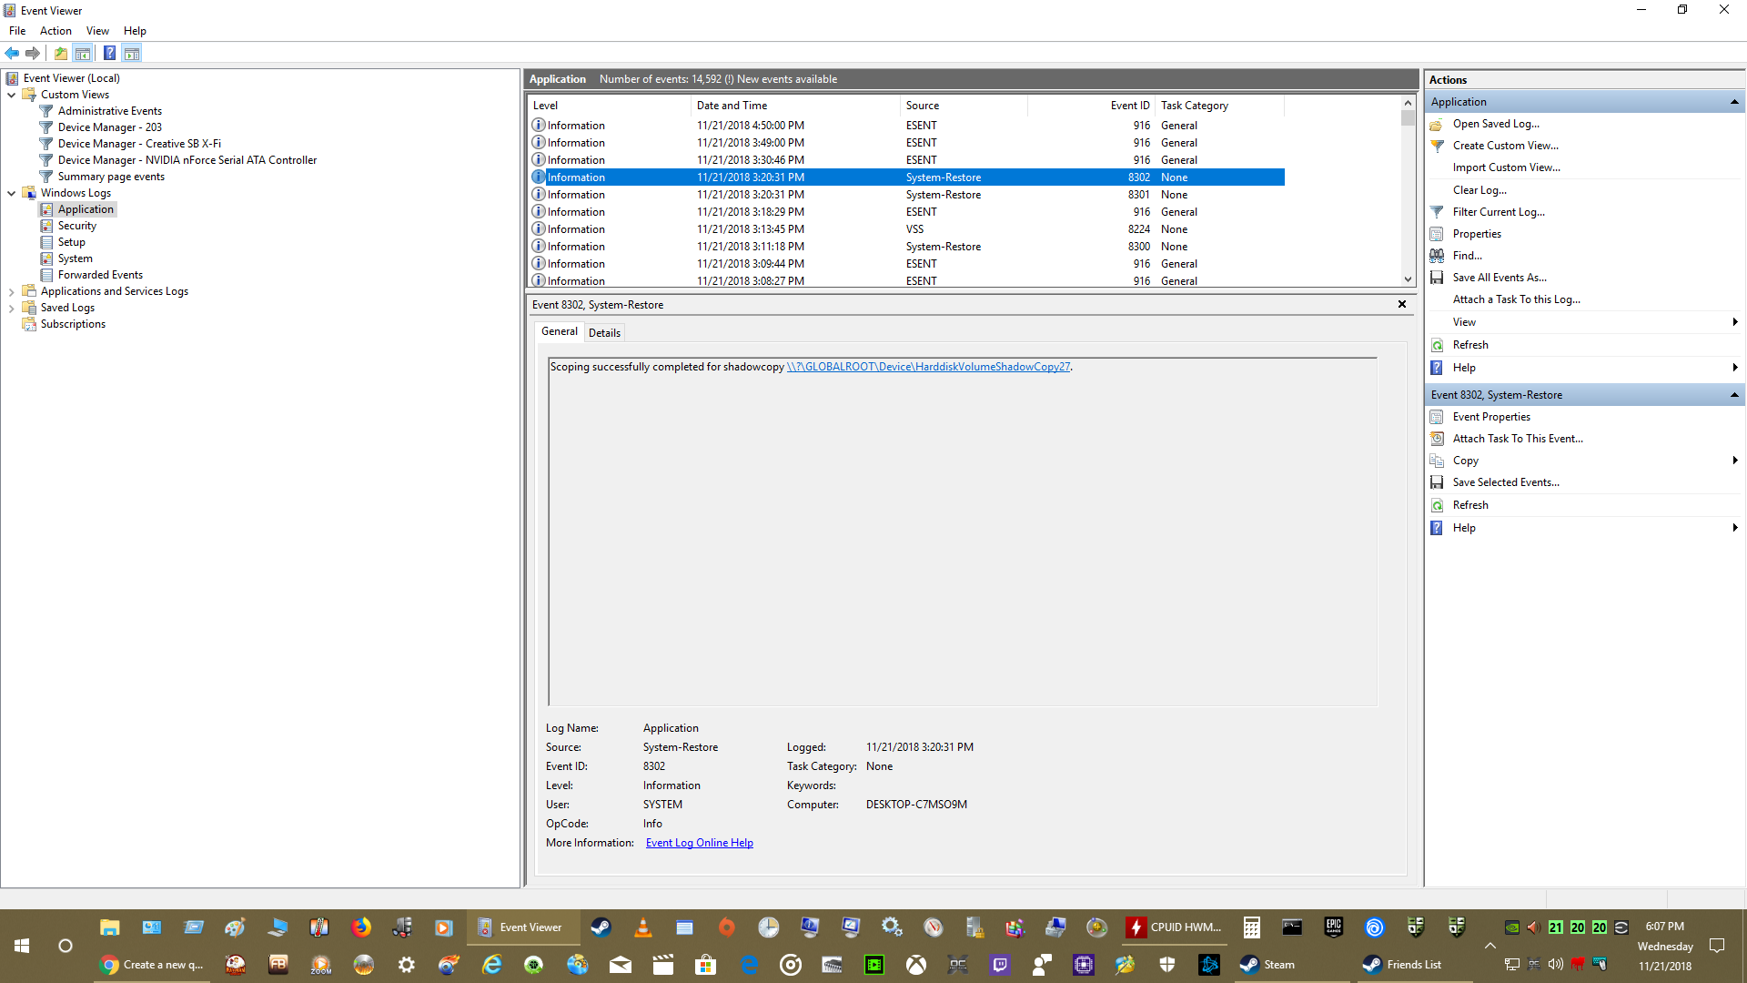This screenshot has width=1747, height=983.
Task: Select VSS event 8224 row
Action: [x=907, y=229]
